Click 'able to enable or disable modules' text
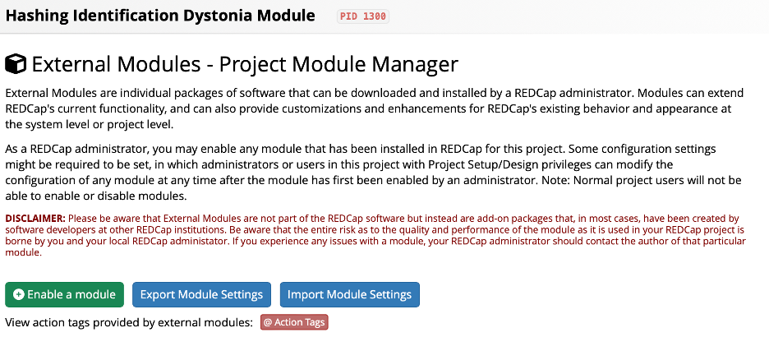 pos(96,196)
